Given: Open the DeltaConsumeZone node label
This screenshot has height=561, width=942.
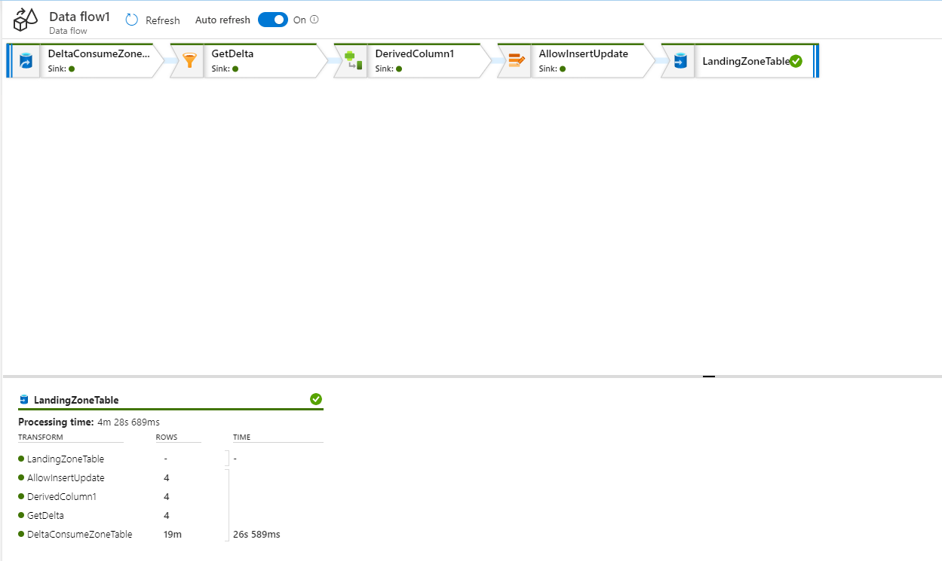Looking at the screenshot, I should [99, 53].
